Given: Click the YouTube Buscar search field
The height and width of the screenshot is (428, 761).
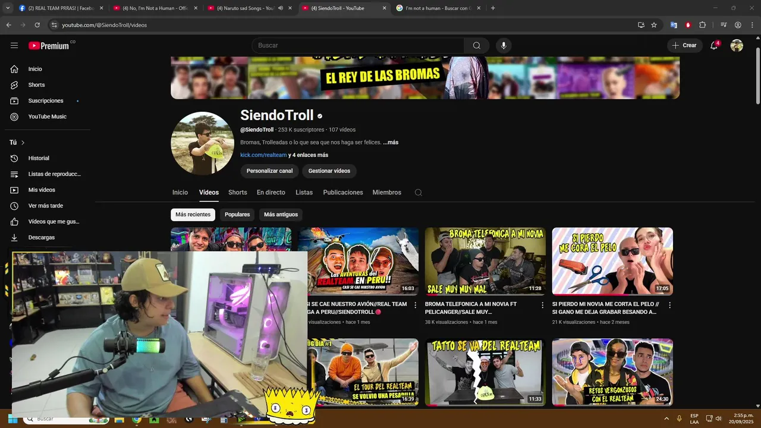Looking at the screenshot, I should [x=358, y=45].
